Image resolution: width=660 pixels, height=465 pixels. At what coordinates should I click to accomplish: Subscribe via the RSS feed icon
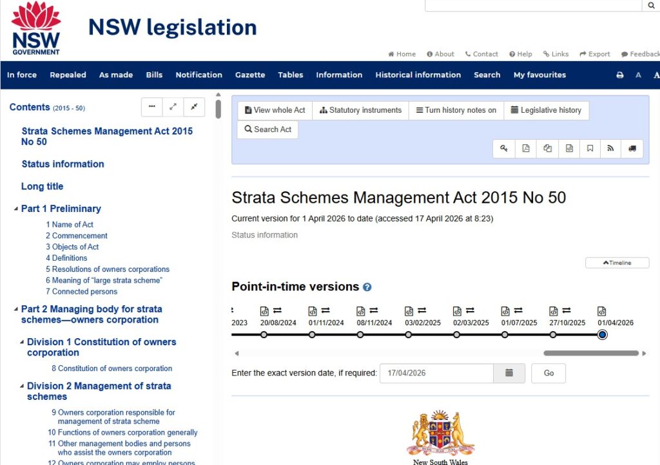610,149
